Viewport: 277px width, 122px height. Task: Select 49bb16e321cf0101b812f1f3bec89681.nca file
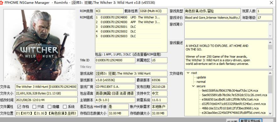230,108
